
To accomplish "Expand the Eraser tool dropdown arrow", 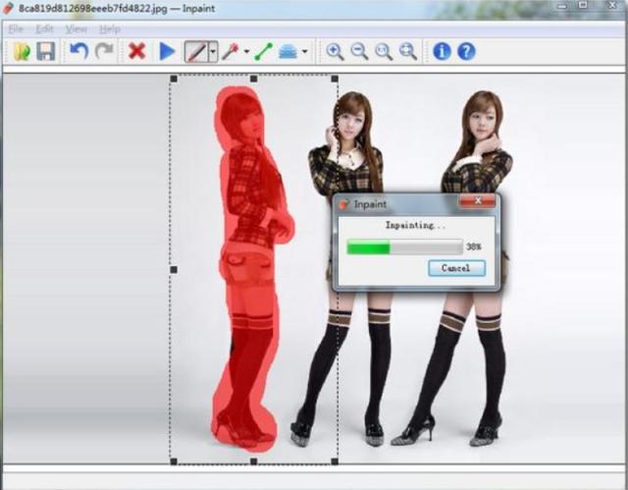I will tap(305, 52).
